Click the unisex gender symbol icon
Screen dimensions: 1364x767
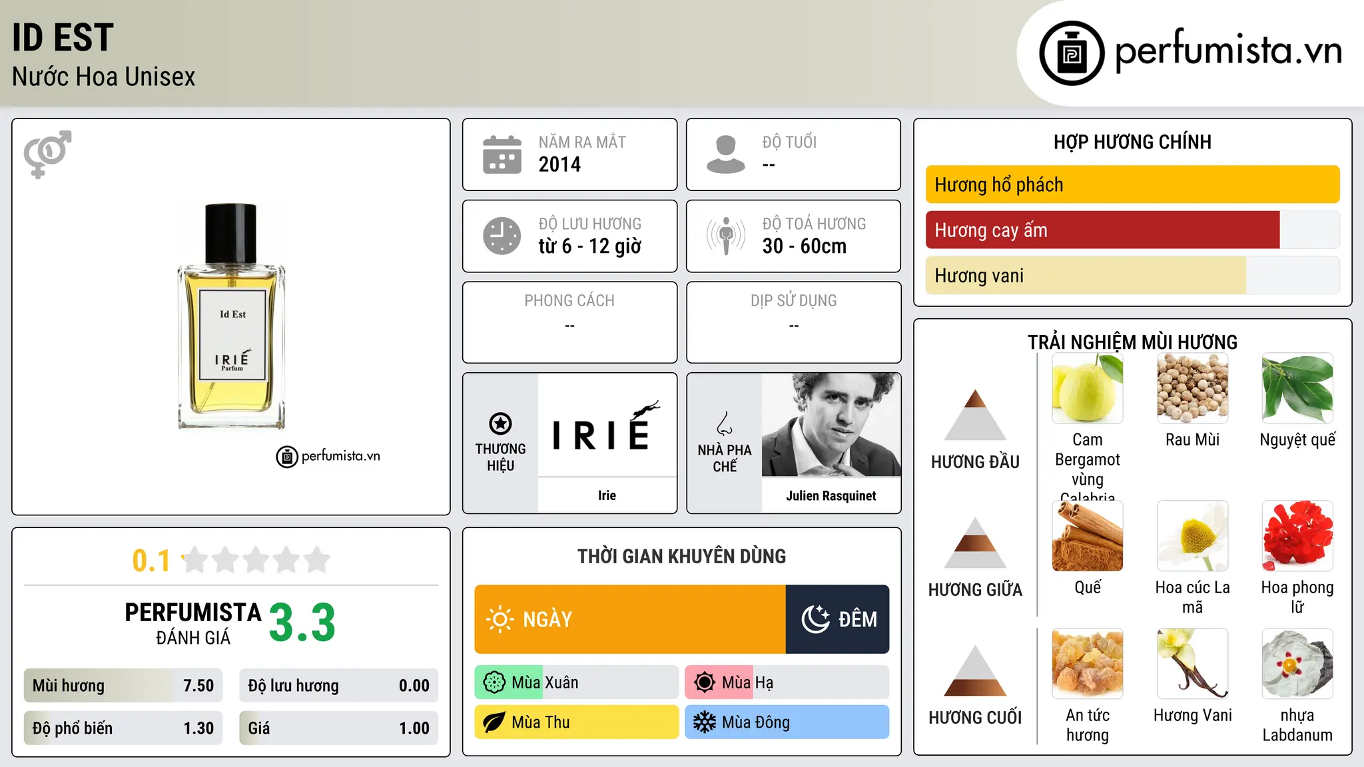tap(47, 154)
